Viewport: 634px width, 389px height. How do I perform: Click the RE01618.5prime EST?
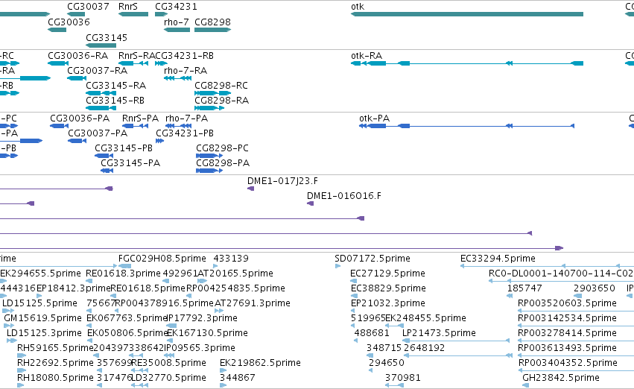(x=113, y=296)
